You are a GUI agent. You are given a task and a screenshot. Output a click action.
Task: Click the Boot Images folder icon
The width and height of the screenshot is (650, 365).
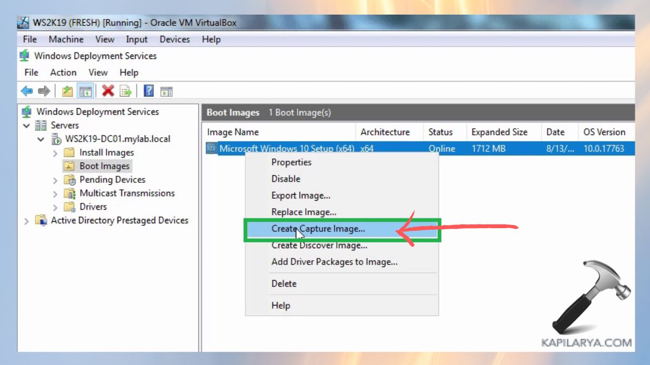pyautogui.click(x=69, y=166)
